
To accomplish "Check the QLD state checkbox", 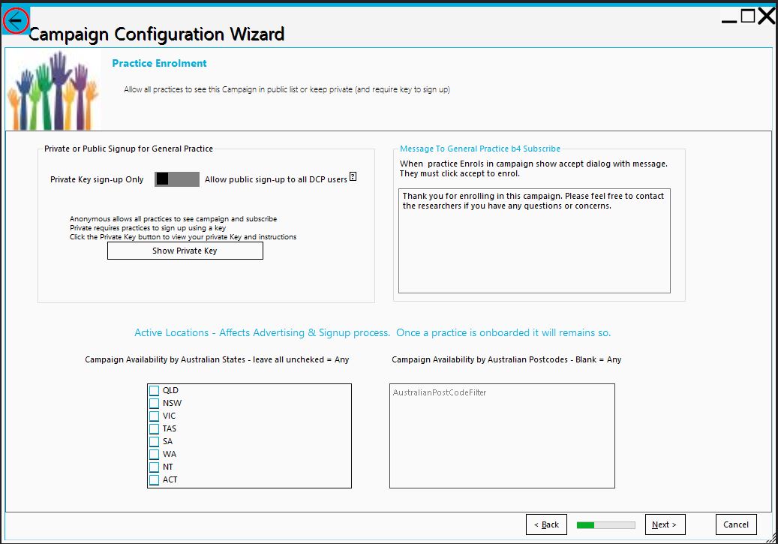I will click(x=155, y=391).
